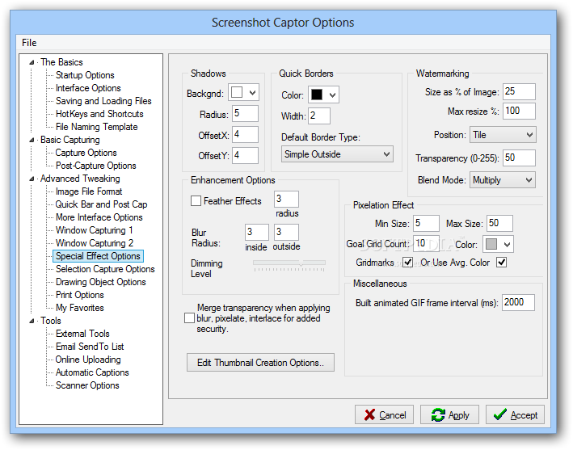The height and width of the screenshot is (450, 573).
Task: Click the Size as % of Image field
Action: coord(520,91)
